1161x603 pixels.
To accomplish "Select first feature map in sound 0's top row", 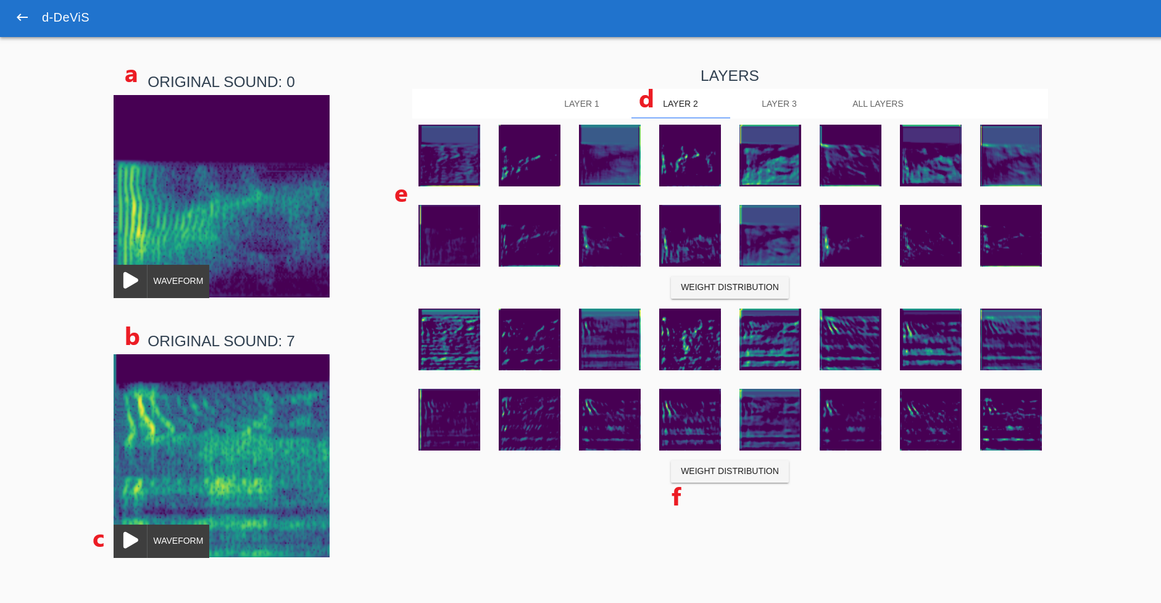I will pyautogui.click(x=449, y=156).
